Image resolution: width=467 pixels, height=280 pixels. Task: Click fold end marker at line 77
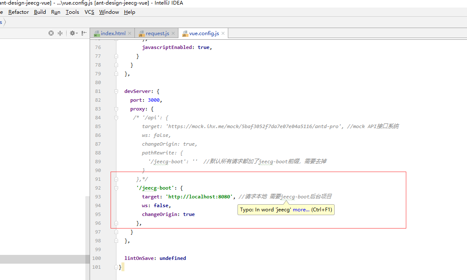pyautogui.click(x=116, y=56)
